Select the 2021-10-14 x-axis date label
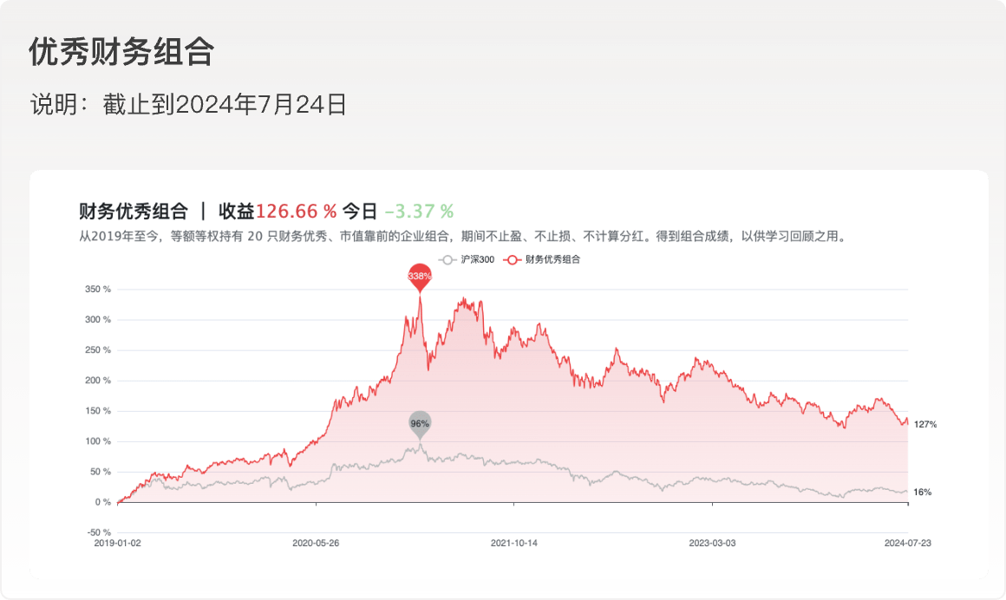Viewport: 1006px width, 600px height. 514,543
